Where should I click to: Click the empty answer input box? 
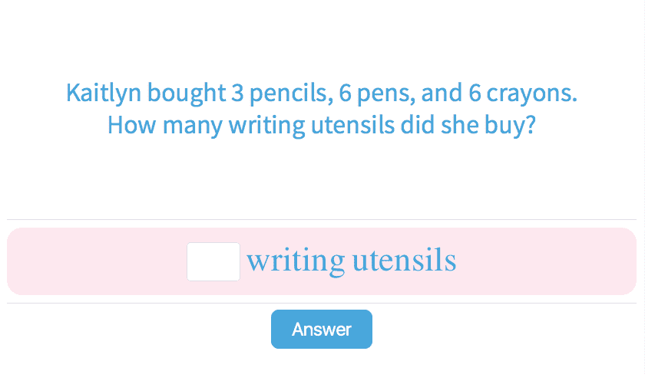(213, 261)
